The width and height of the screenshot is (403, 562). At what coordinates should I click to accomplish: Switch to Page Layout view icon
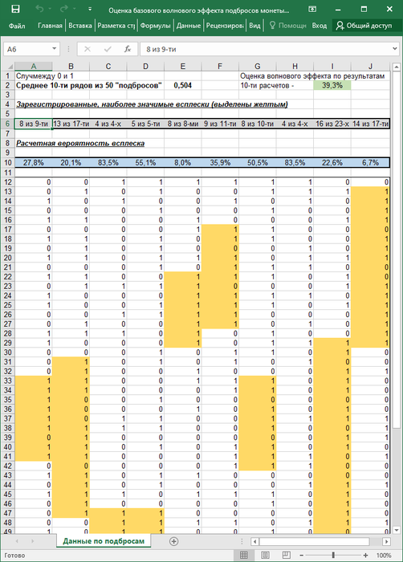265,556
